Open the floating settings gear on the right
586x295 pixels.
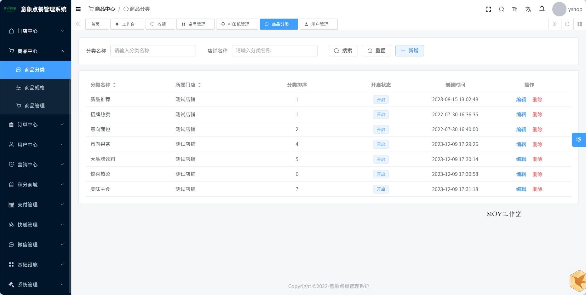point(578,139)
